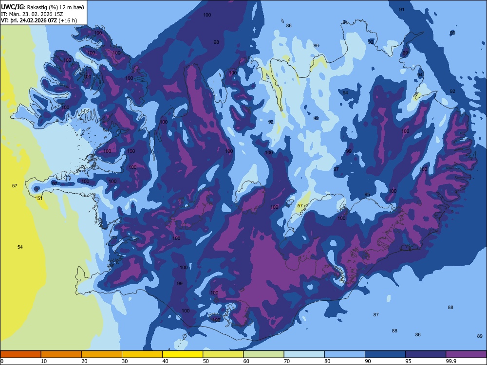487x365 pixels.
Task: Click the '87' humidity value offshore southeast
Action: click(x=376, y=315)
